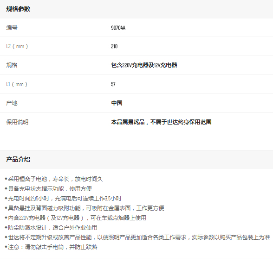The width and height of the screenshot is (273, 262).
Task: Click the 规格参数 section header
Action: point(18,9)
